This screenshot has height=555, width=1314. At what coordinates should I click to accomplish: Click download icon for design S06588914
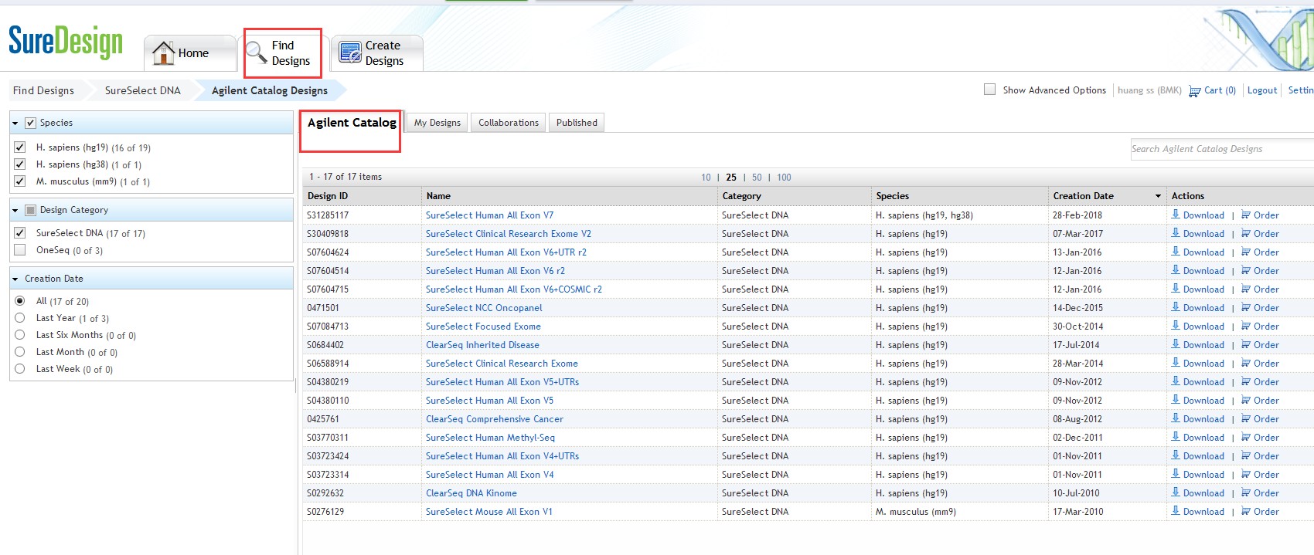coord(1176,363)
